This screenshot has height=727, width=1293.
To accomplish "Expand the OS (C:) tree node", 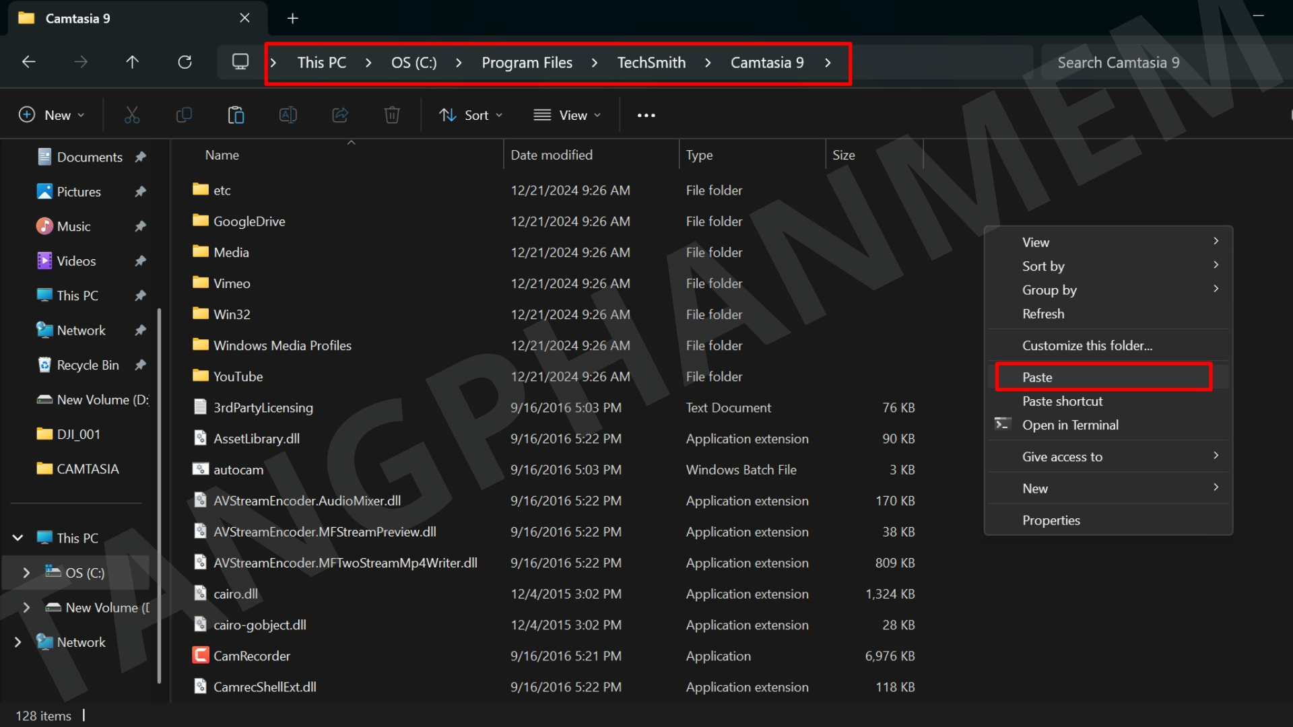I will point(26,573).
